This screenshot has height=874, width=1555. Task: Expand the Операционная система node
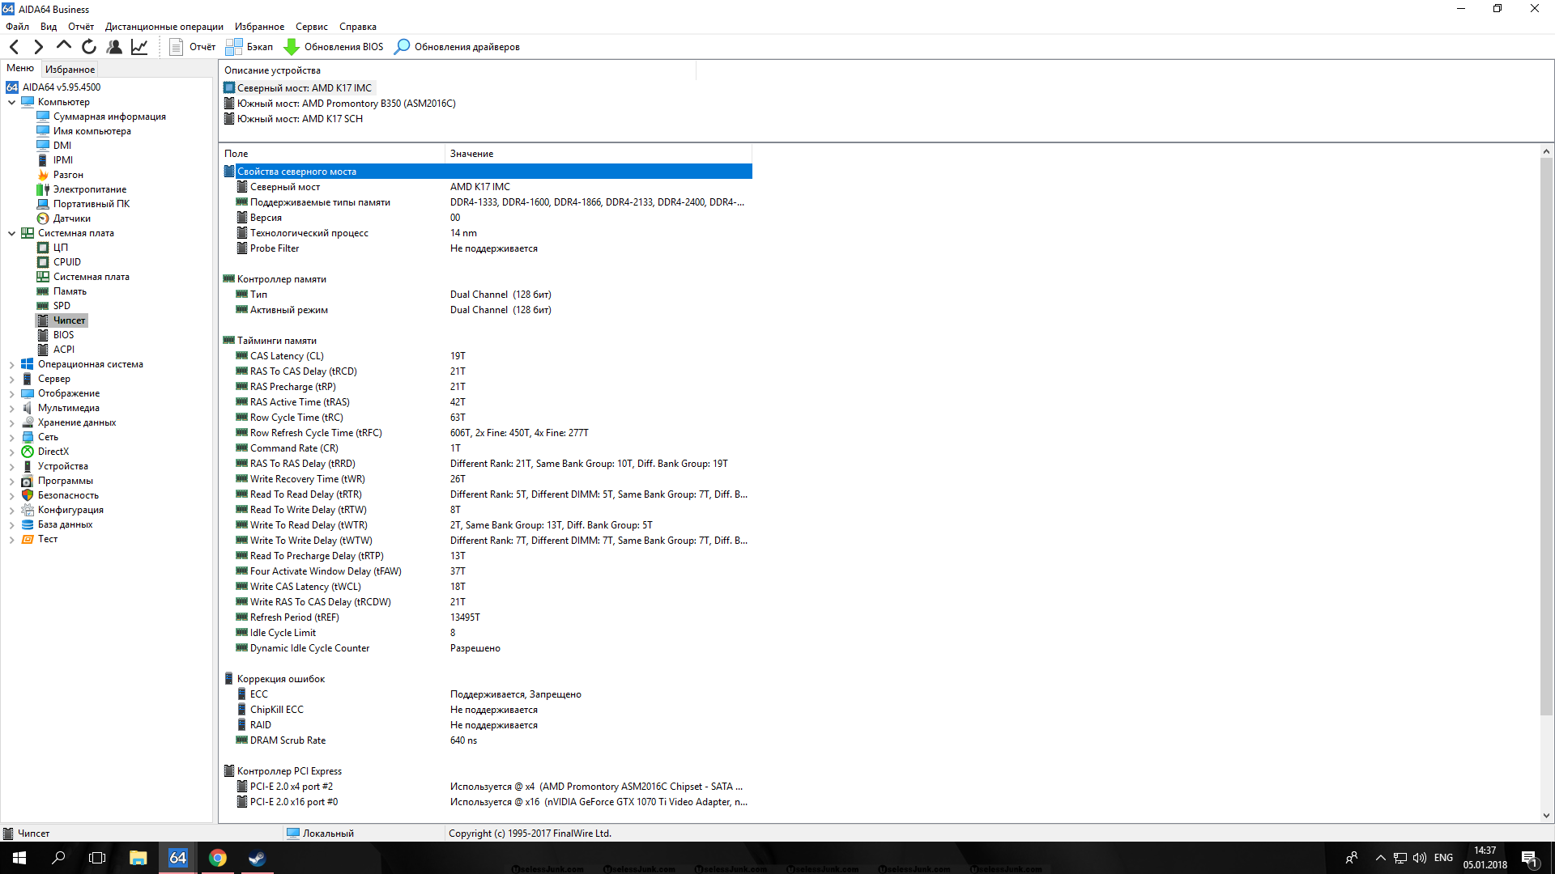[11, 365]
